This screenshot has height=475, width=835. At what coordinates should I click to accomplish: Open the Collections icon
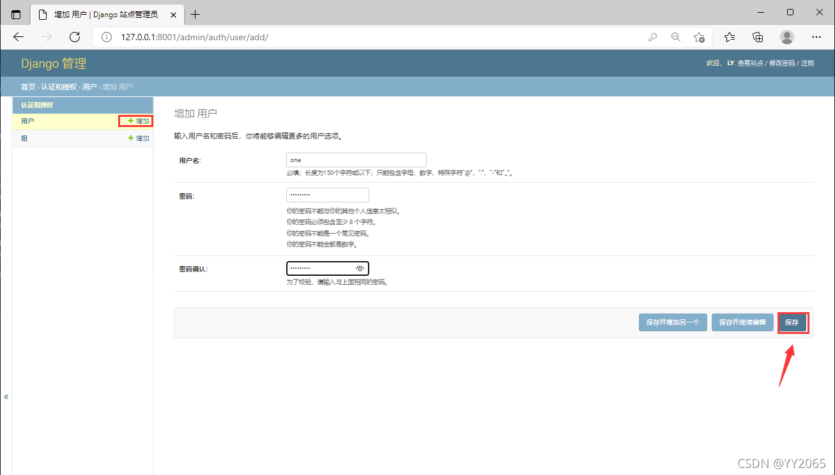758,37
